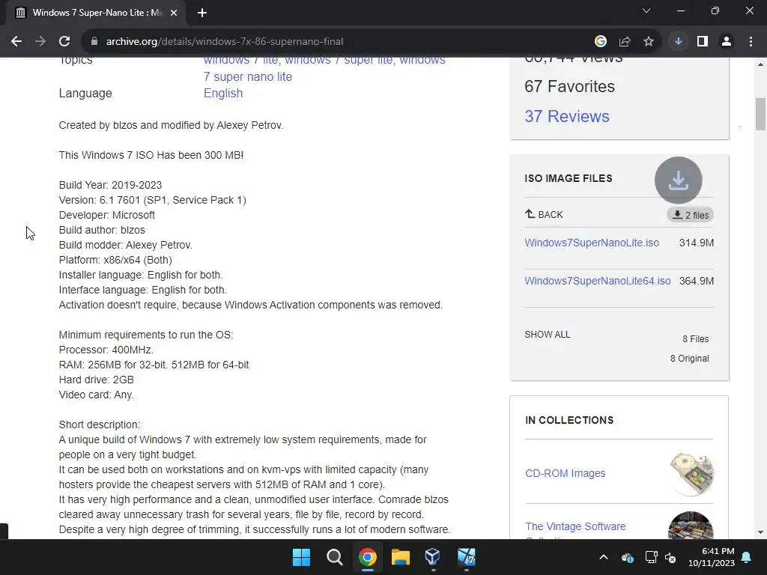Click the IN COLLECTIONS heading
This screenshot has width=767, height=575.
[x=569, y=421]
